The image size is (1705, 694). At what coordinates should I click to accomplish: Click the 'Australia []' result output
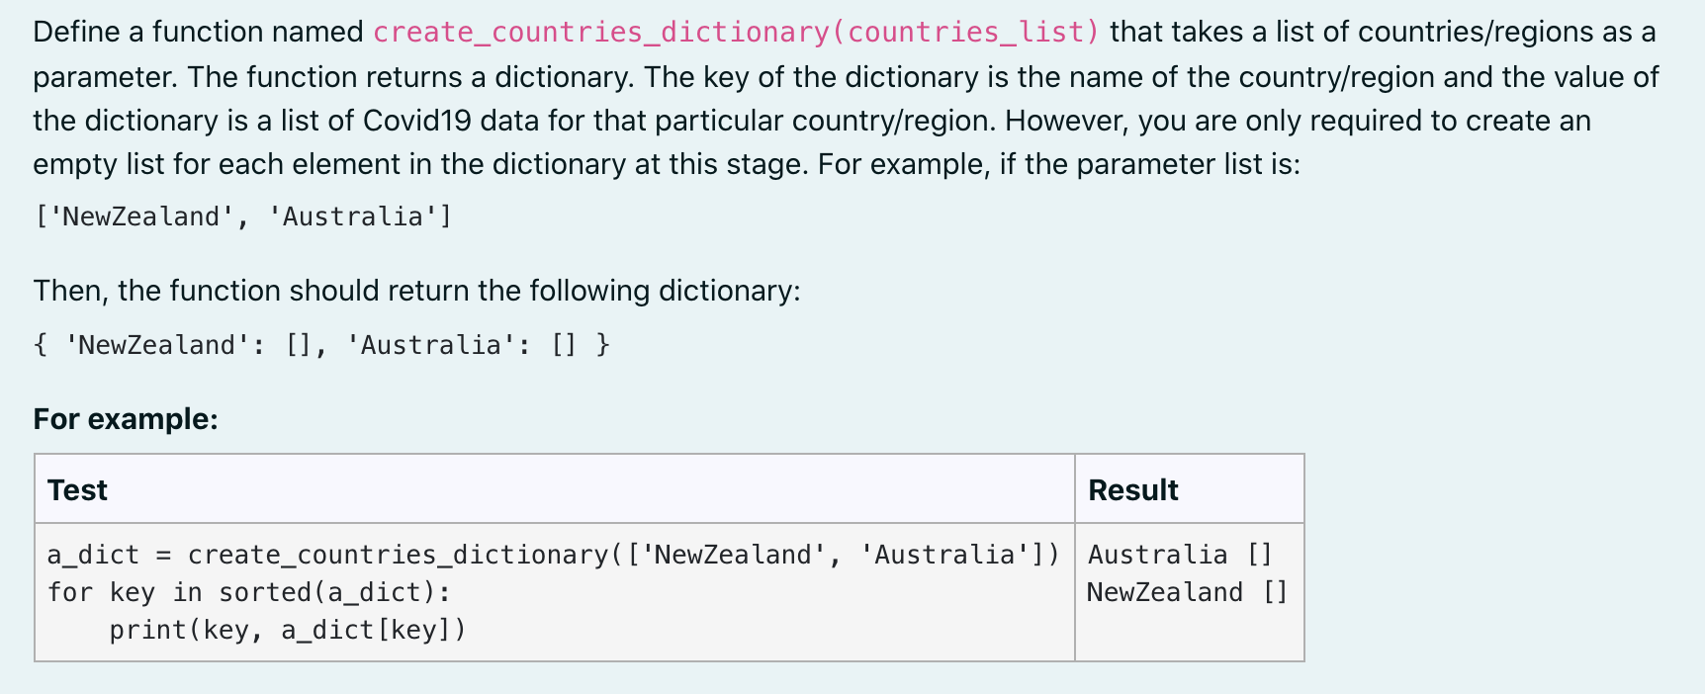[1180, 555]
